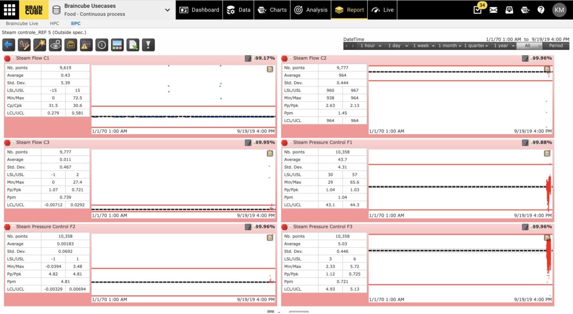Click the blue back arrow icon
The width and height of the screenshot is (573, 314).
point(8,45)
